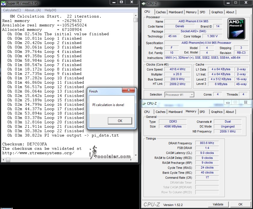
Task: Click the FSB:DRAM value '1:4'
Action: [x=207, y=148]
